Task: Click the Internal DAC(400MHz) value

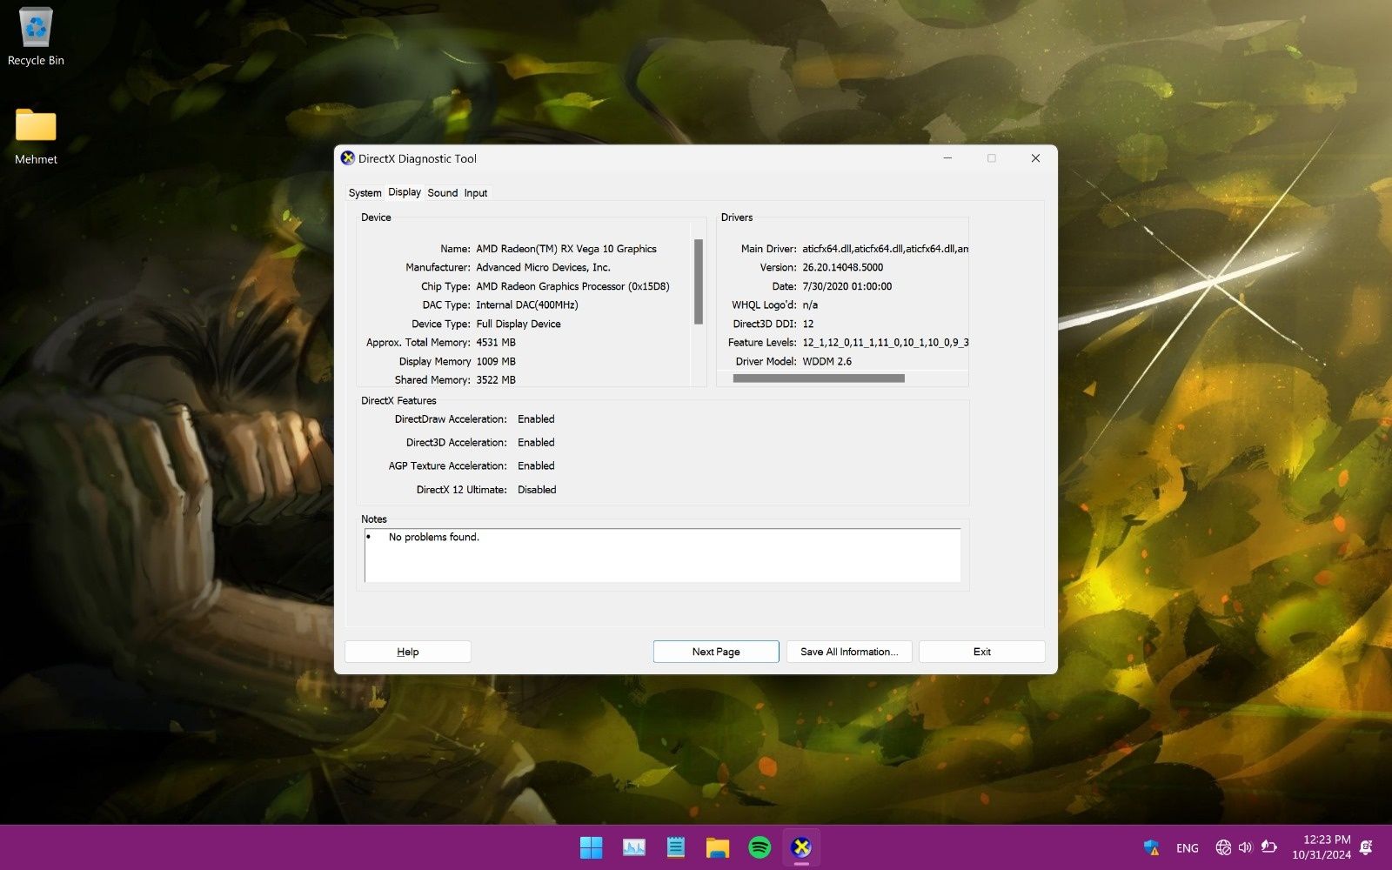Action: pyautogui.click(x=527, y=305)
